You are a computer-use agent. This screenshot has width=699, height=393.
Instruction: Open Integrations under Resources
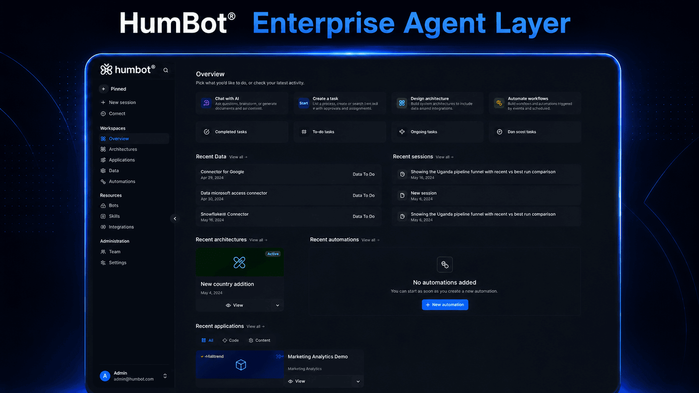[117, 227]
